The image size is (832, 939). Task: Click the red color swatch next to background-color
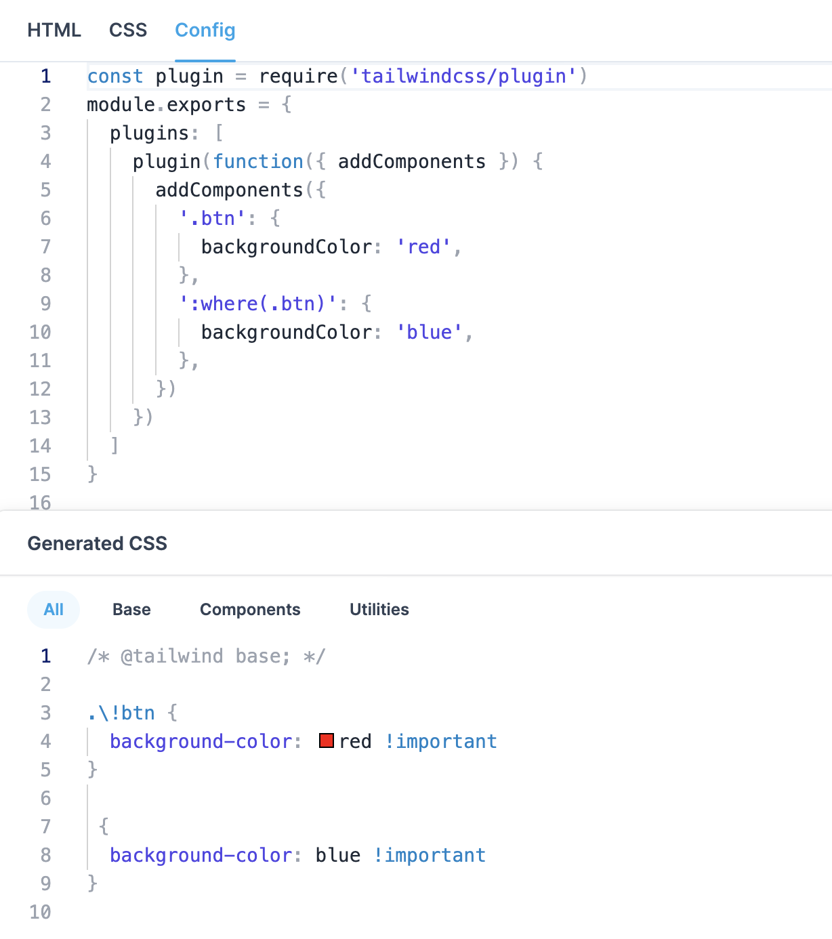(327, 741)
